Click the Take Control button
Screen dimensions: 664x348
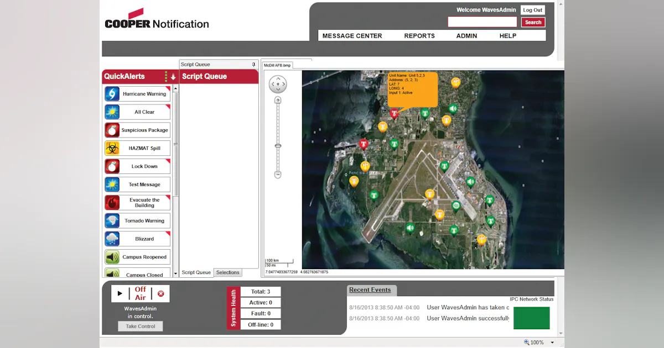pos(141,326)
